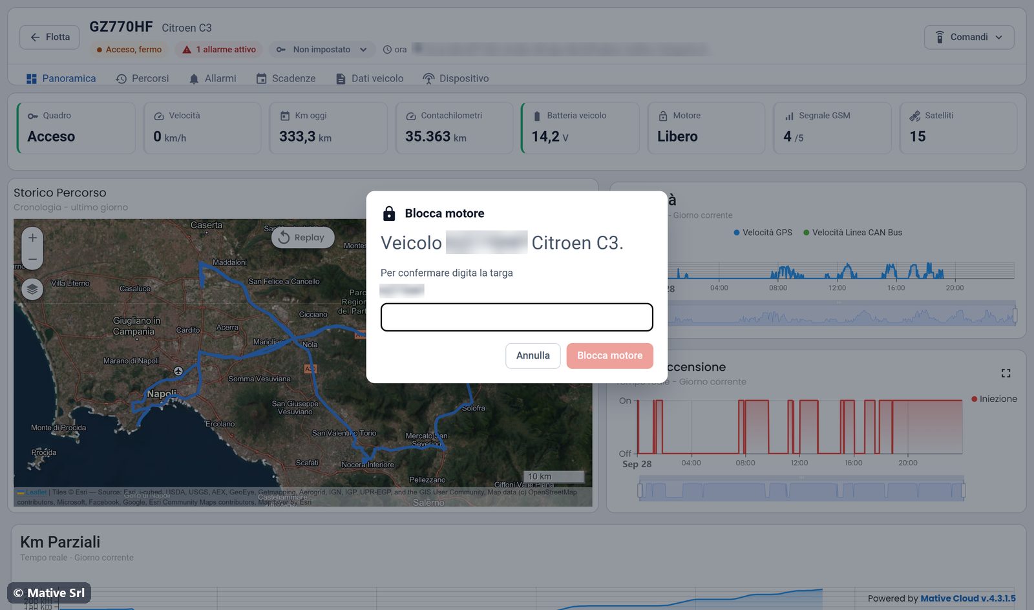
Task: Confirm with the pink Blocca motore button
Action: tap(609, 356)
